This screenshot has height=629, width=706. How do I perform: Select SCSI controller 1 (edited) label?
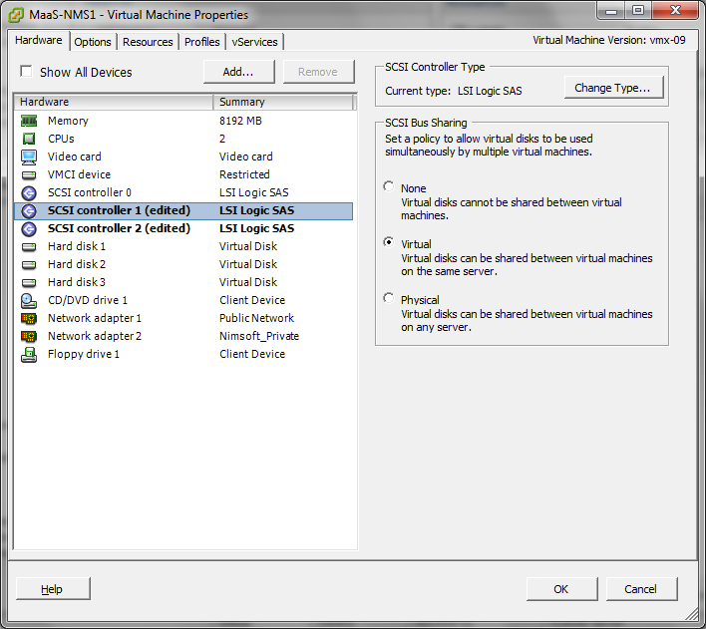click(x=119, y=210)
